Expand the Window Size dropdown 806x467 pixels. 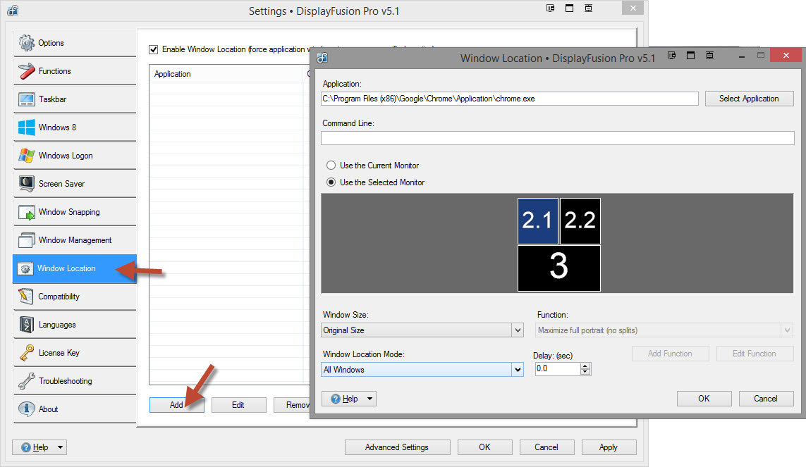coord(518,330)
